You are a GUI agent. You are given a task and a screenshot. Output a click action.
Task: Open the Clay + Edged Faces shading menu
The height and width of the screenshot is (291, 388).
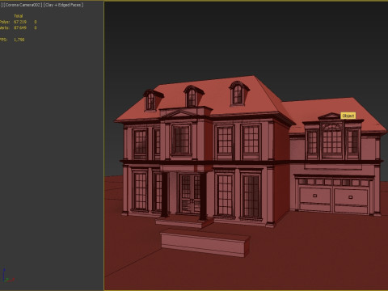tap(64, 5)
